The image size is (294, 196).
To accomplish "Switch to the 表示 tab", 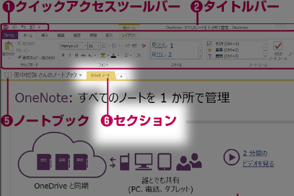I will (109, 35).
